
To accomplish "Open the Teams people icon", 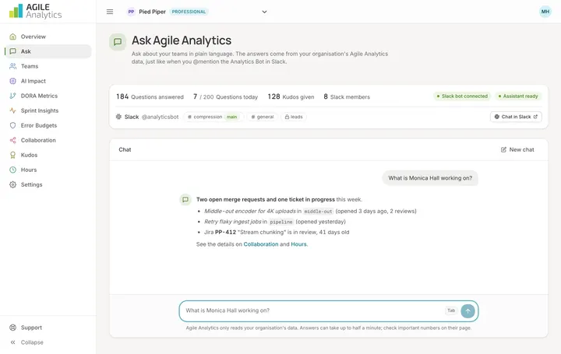I will 13,66.
